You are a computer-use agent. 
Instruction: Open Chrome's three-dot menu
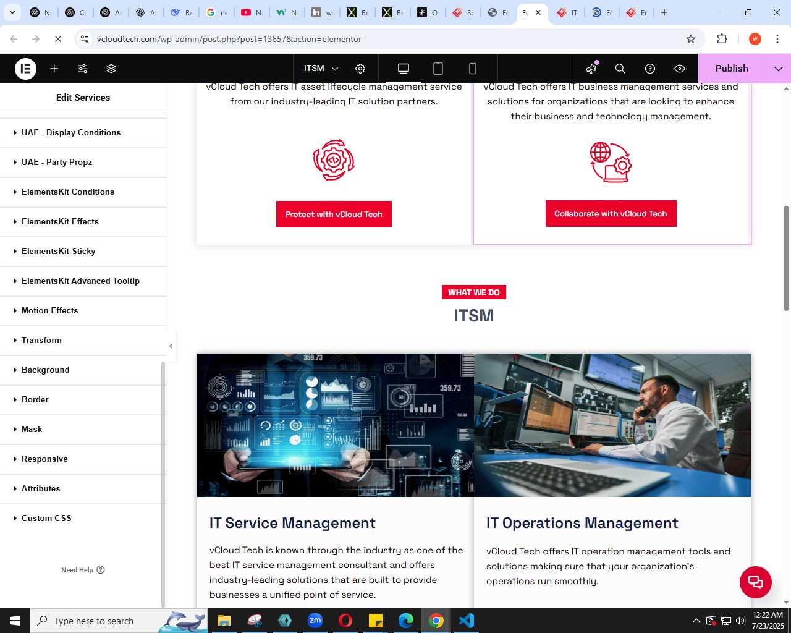coord(777,39)
